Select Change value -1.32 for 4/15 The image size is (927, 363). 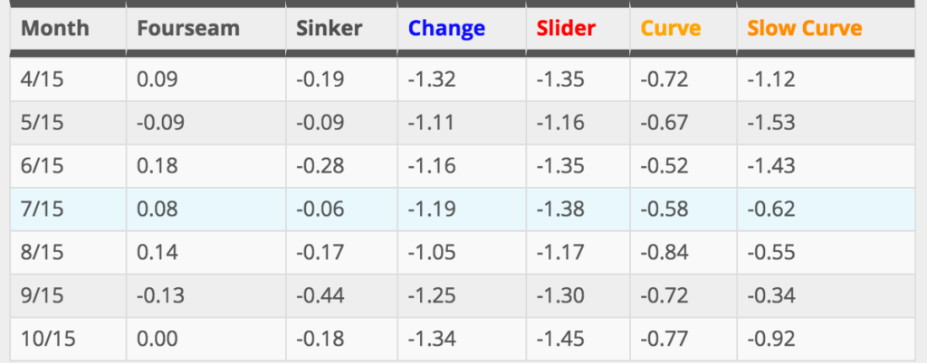[432, 79]
